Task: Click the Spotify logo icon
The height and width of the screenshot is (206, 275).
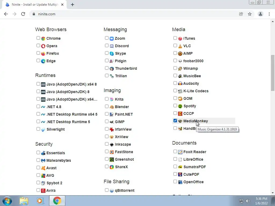Action: tap(180, 106)
